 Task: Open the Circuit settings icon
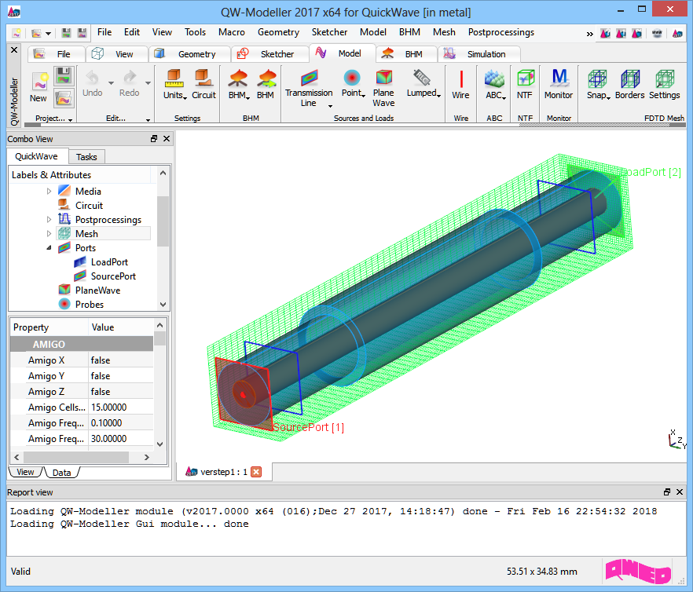click(203, 79)
